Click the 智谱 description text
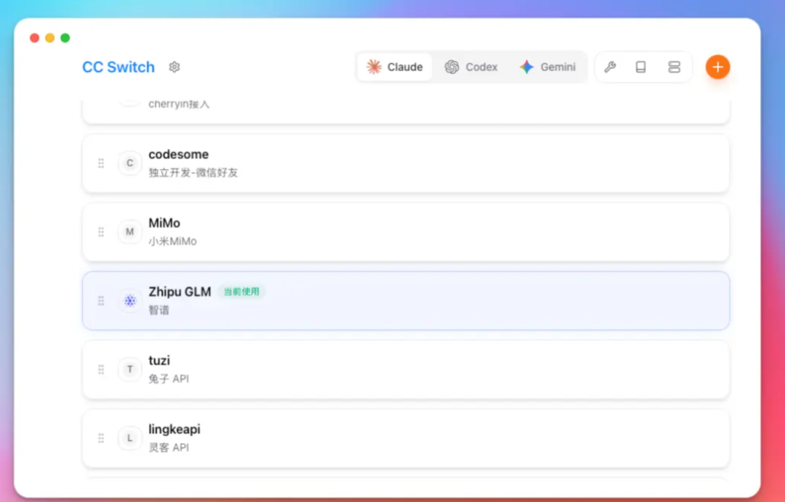 click(x=159, y=309)
